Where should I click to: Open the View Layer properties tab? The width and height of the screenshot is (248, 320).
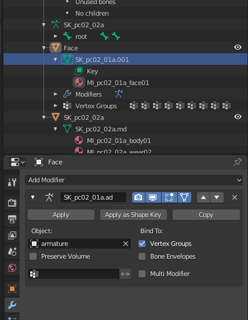pyautogui.click(x=12, y=236)
